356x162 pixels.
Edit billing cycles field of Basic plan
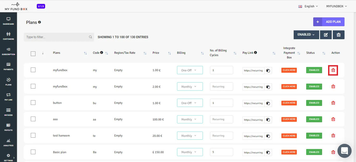tap(221, 152)
